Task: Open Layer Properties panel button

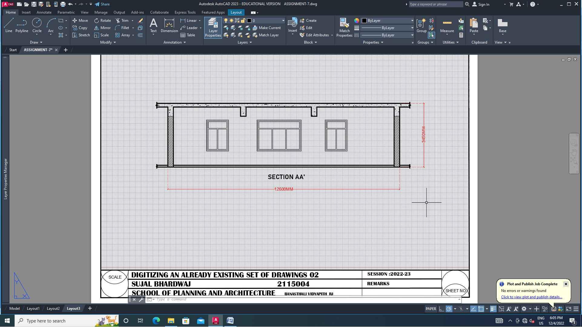Action: 213,28
